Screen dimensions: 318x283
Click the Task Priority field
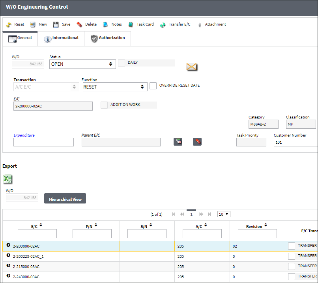coord(251,142)
